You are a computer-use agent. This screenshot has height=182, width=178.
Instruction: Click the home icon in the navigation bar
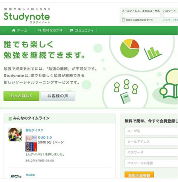pyautogui.click(x=14, y=30)
